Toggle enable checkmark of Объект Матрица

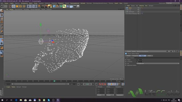click(140, 14)
